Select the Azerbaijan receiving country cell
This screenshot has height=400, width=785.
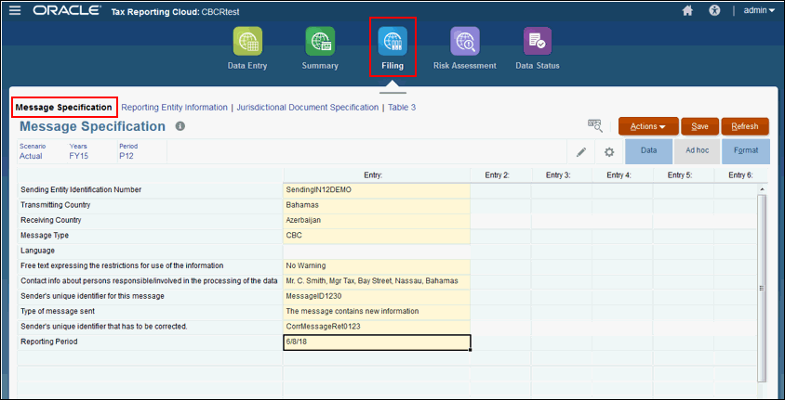[377, 220]
